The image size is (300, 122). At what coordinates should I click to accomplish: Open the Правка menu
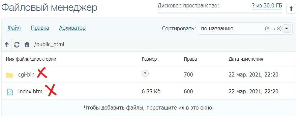click(x=40, y=28)
